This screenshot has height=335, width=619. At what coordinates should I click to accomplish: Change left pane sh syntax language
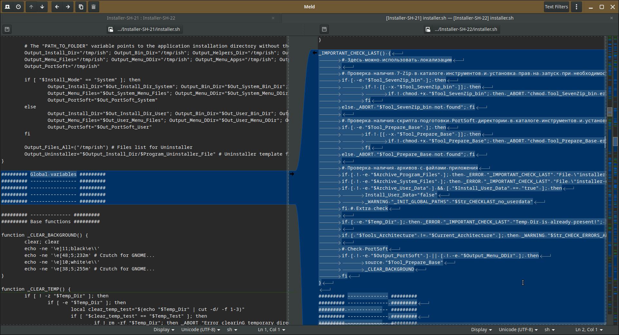coord(232,330)
